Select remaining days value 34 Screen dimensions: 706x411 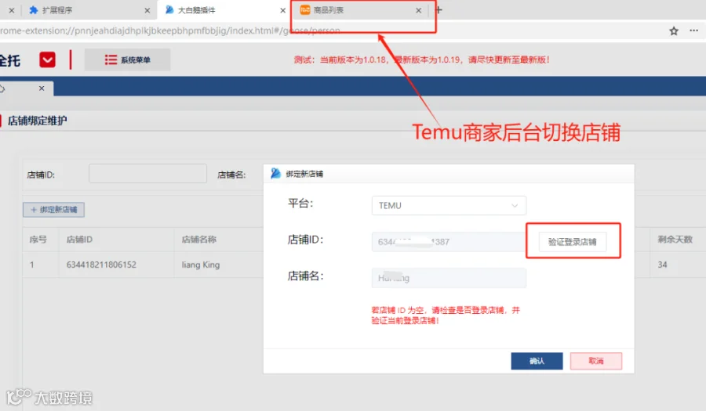point(662,265)
